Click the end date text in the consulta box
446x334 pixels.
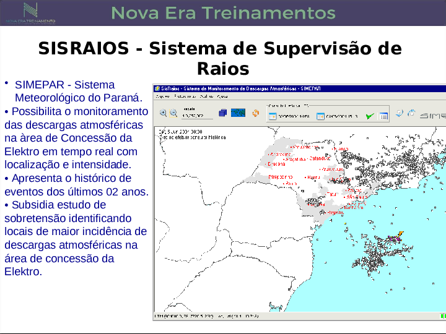342,116
